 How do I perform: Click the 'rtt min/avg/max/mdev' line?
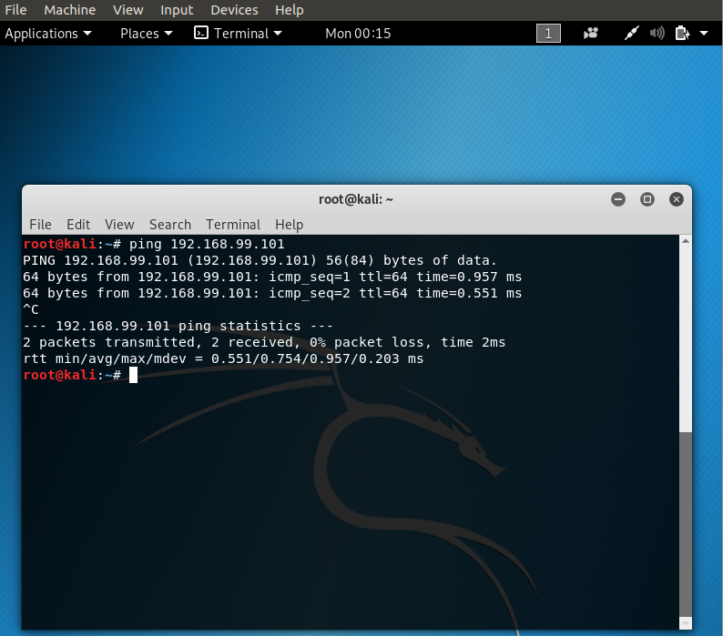pyautogui.click(x=223, y=358)
